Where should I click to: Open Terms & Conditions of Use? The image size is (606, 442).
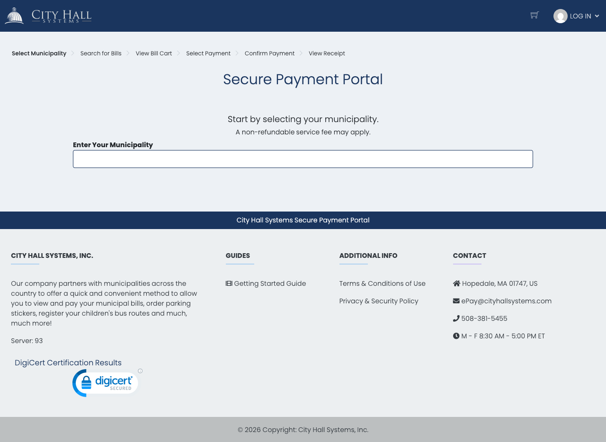pyautogui.click(x=382, y=283)
